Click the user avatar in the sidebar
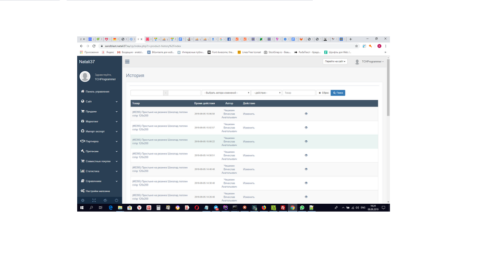This screenshot has height=263, width=477. click(85, 76)
